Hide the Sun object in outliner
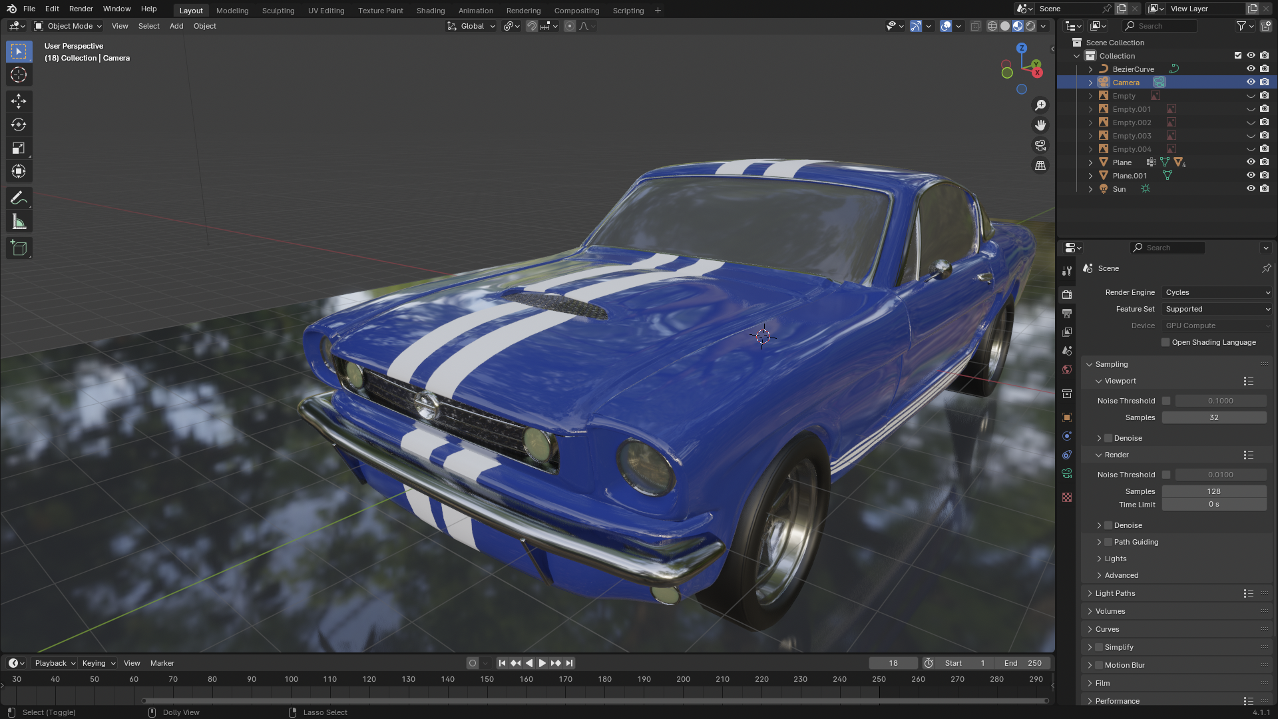The width and height of the screenshot is (1278, 719). [1251, 189]
